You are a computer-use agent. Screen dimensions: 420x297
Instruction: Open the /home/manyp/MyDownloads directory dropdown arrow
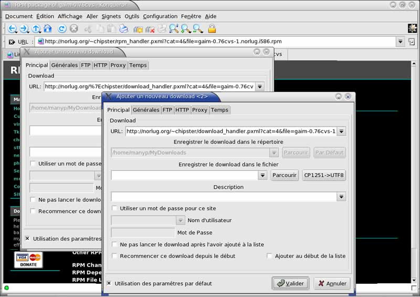click(274, 152)
